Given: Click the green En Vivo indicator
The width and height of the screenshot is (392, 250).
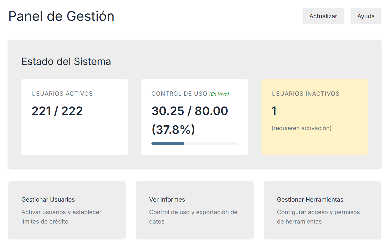Looking at the screenshot, I should [x=219, y=94].
